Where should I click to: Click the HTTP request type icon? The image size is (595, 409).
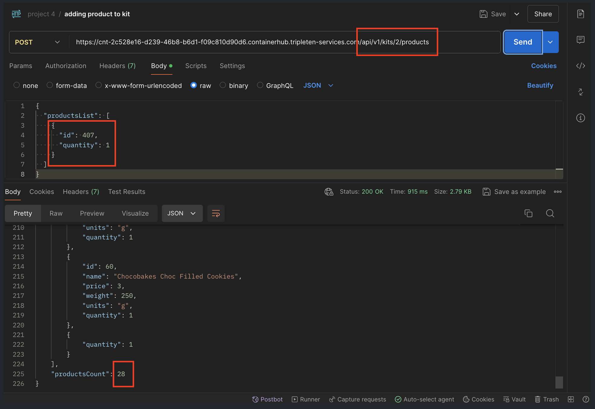click(x=16, y=14)
